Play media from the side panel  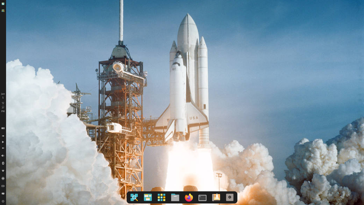click(x=3, y=142)
